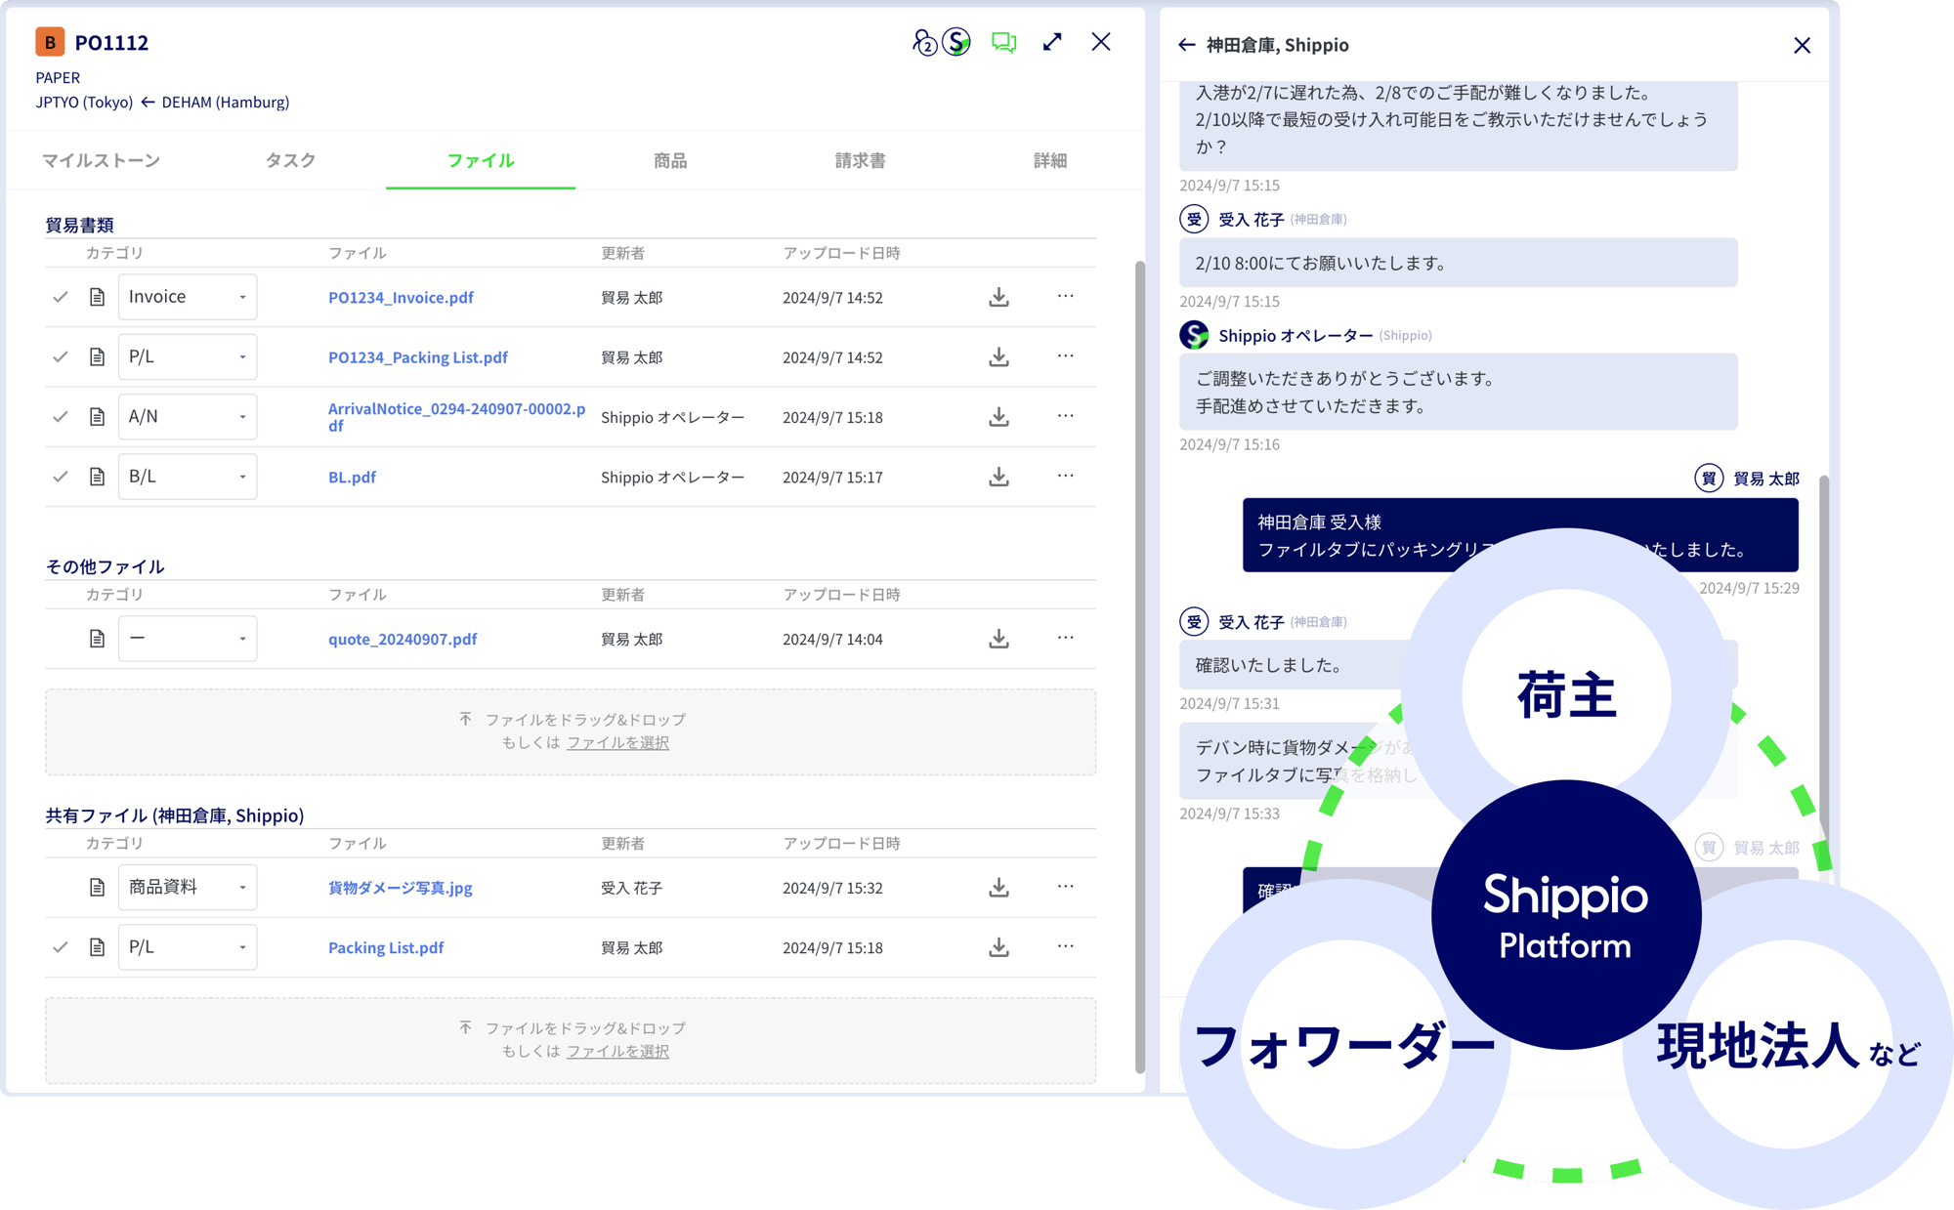Click ファイルを選択 under 共有ファイル

(617, 1052)
